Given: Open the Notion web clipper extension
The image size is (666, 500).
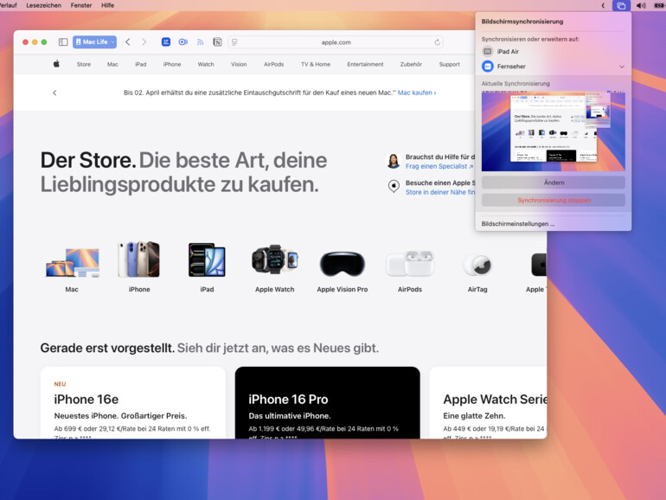Looking at the screenshot, I should click(217, 42).
